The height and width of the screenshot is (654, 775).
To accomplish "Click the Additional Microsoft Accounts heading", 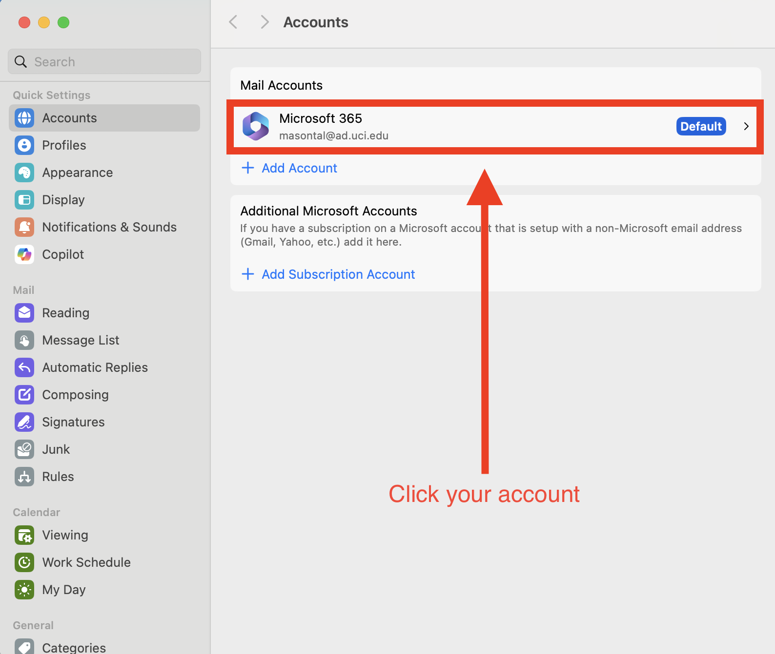I will (x=329, y=211).
